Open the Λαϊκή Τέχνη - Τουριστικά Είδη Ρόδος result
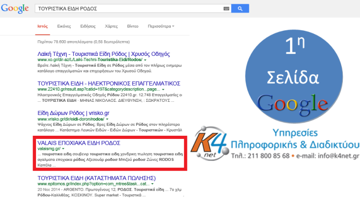 coord(103,54)
